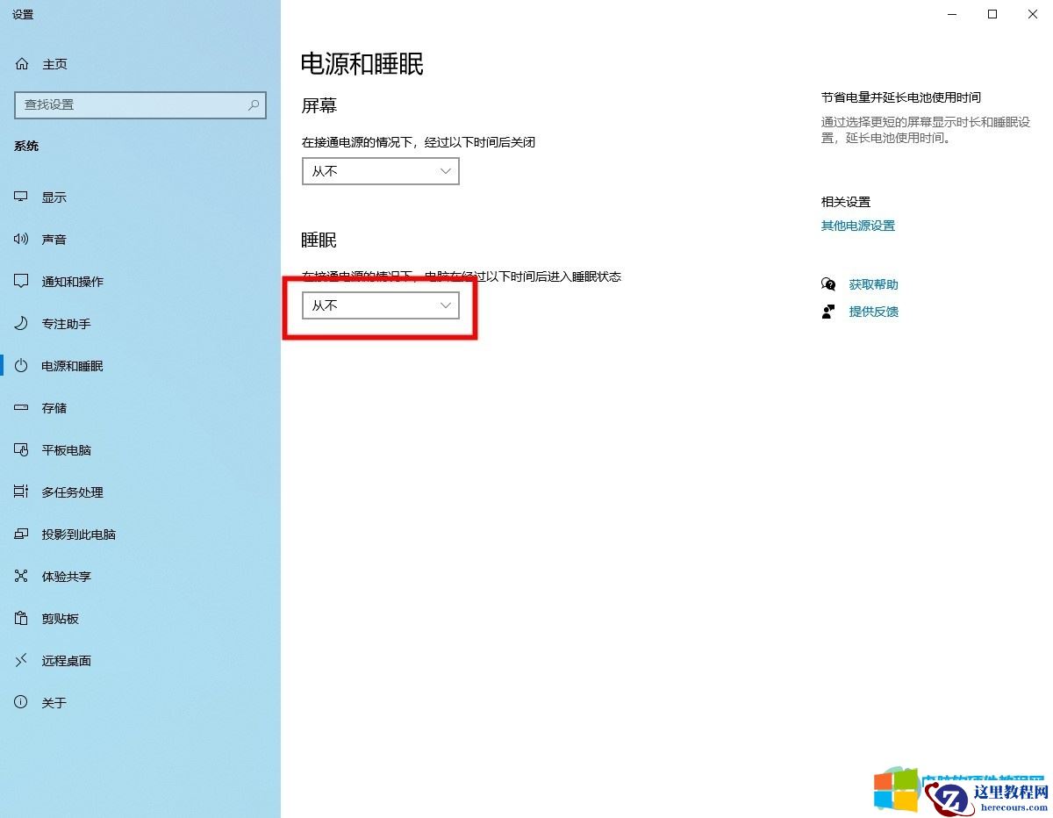The height and width of the screenshot is (818, 1053).
Task: Expand the 睡眠 '从不' sleep dropdown
Action: click(x=380, y=305)
